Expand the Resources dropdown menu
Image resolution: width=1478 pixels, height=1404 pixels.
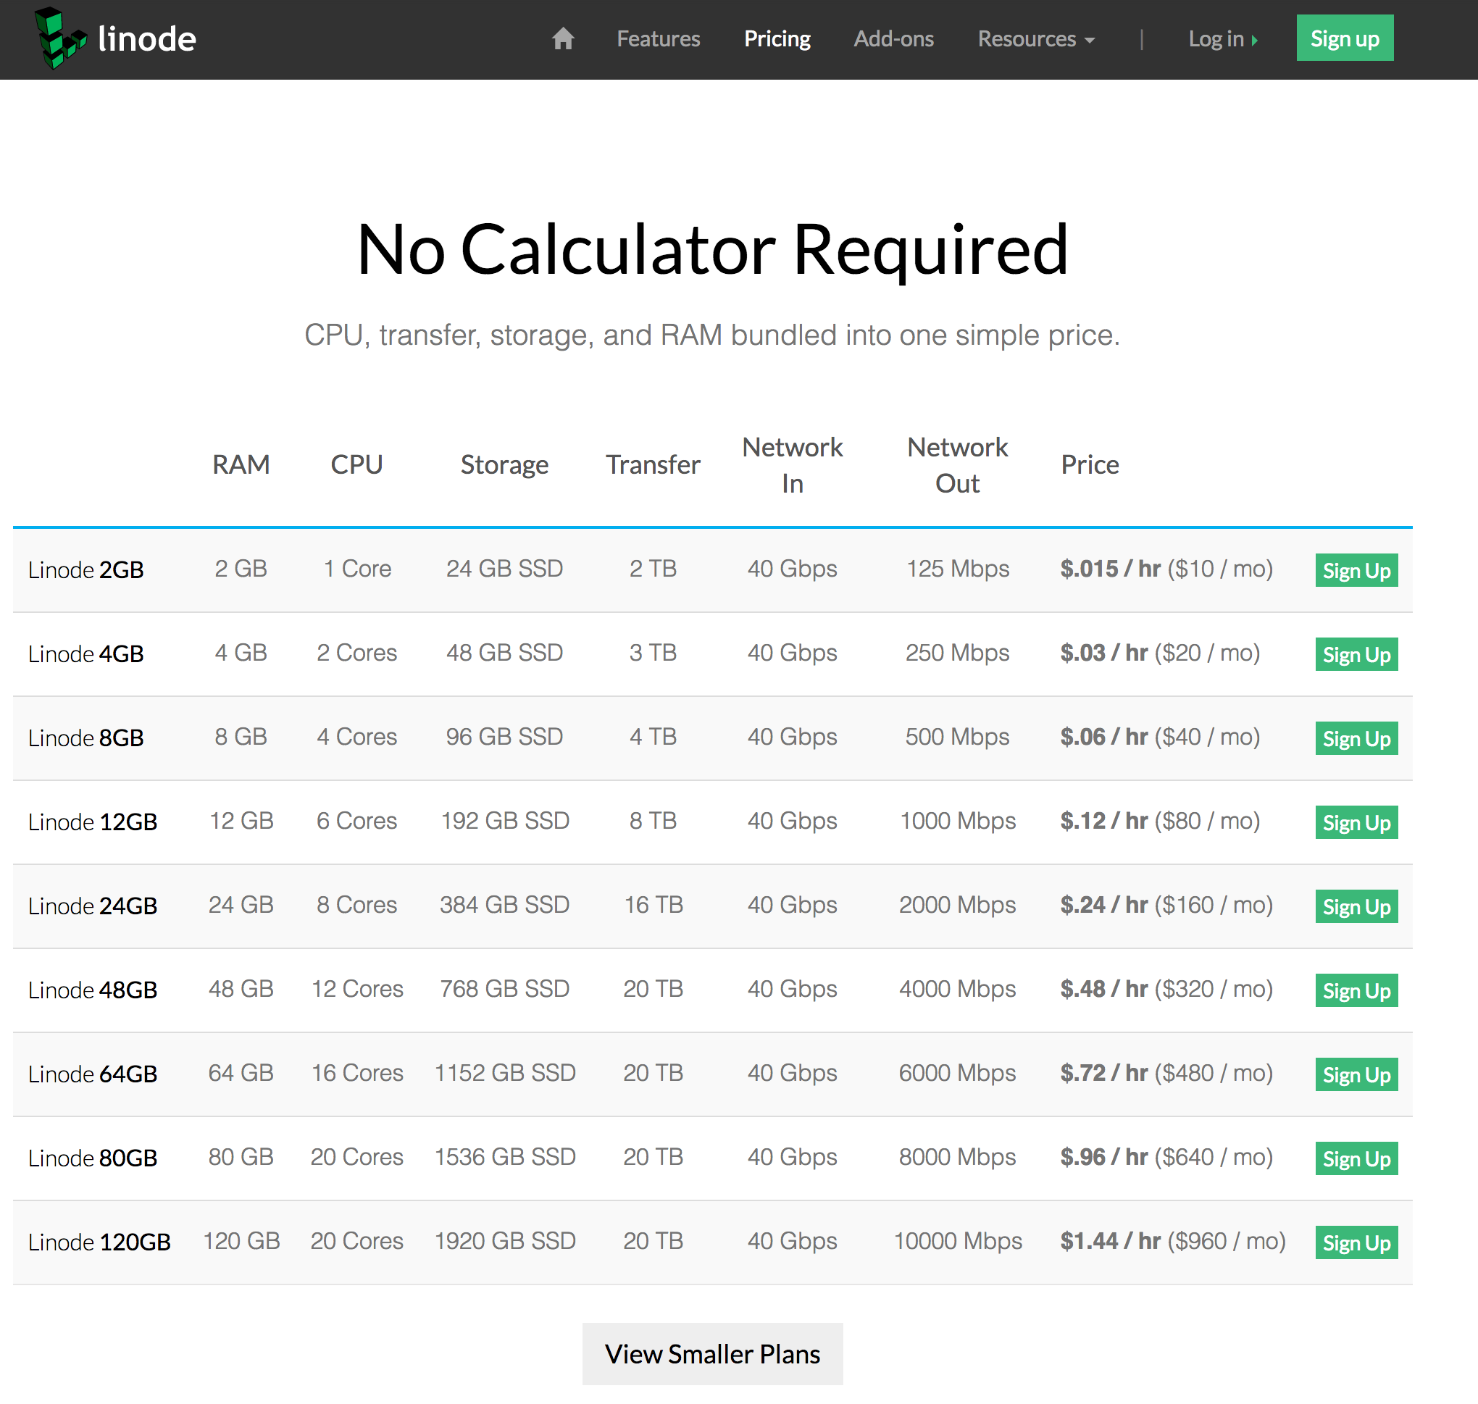pos(1036,39)
